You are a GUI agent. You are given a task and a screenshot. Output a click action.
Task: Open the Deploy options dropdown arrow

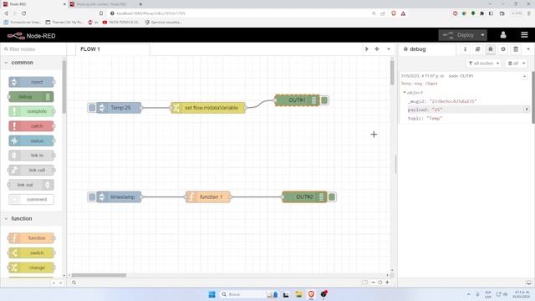point(483,35)
